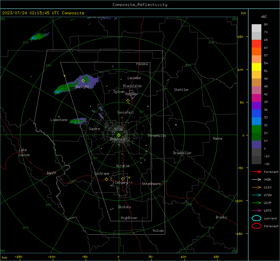
Task: Click the Lacombe town label
Action: 134,78
